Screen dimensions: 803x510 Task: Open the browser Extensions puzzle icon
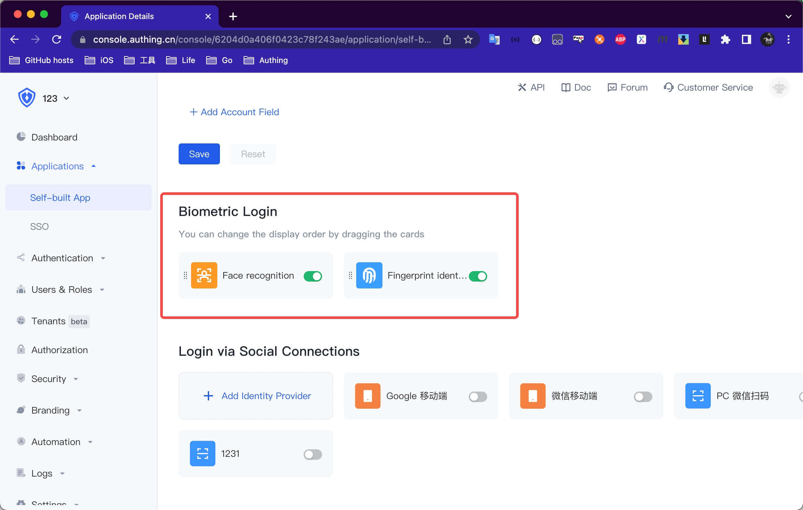pyautogui.click(x=725, y=40)
